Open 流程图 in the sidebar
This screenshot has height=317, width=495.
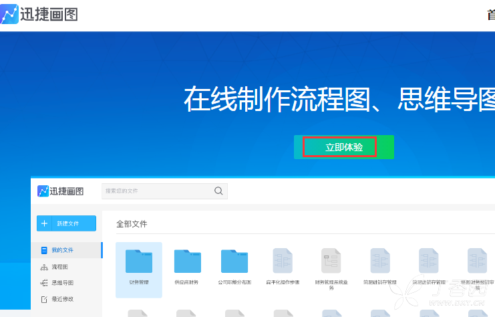pos(54,267)
